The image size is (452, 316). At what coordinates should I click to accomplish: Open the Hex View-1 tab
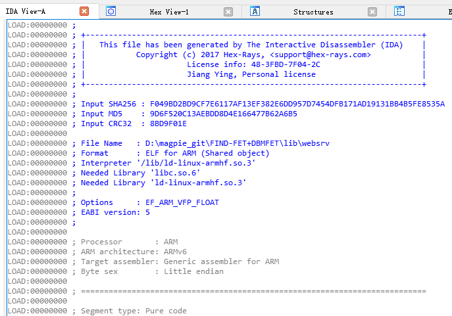pyautogui.click(x=169, y=12)
